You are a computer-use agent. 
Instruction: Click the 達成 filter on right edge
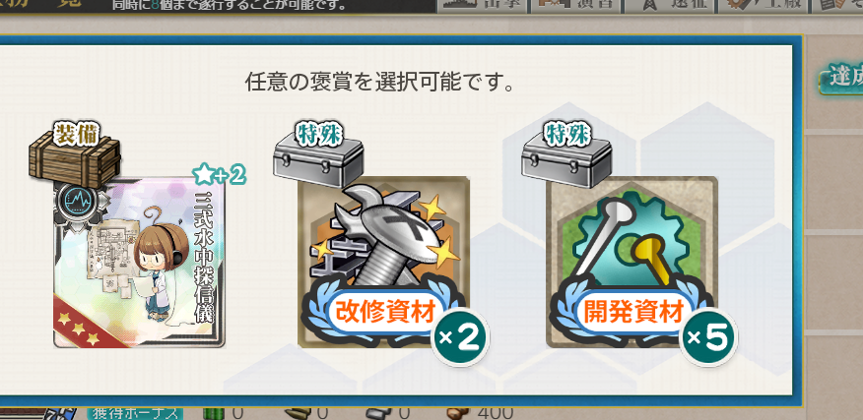pyautogui.click(x=841, y=79)
